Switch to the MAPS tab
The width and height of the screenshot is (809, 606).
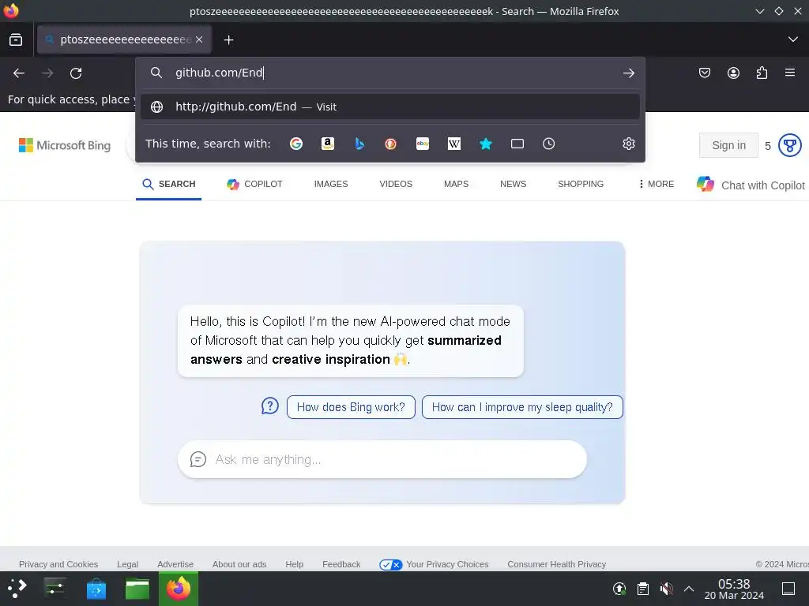[456, 184]
